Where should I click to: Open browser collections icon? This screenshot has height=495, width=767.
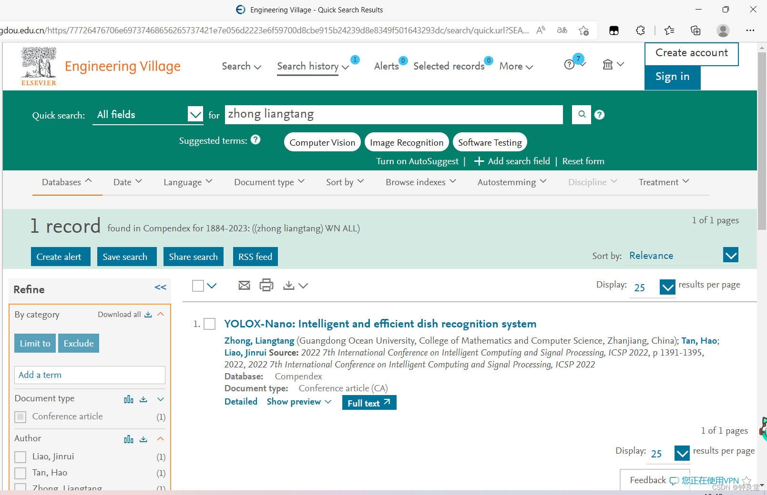tap(695, 30)
